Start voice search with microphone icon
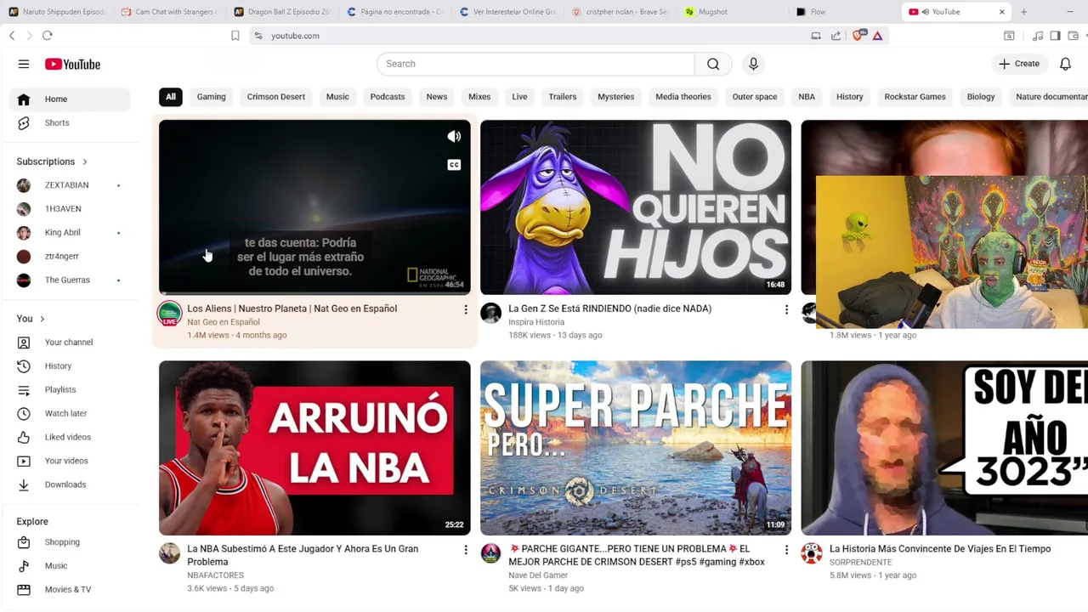This screenshot has height=612, width=1088. (753, 64)
